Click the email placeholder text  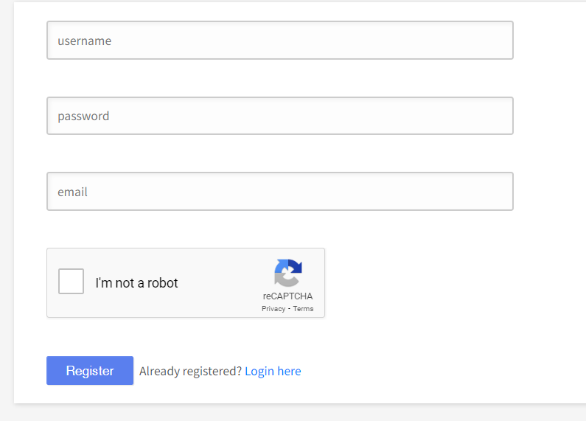pos(72,192)
